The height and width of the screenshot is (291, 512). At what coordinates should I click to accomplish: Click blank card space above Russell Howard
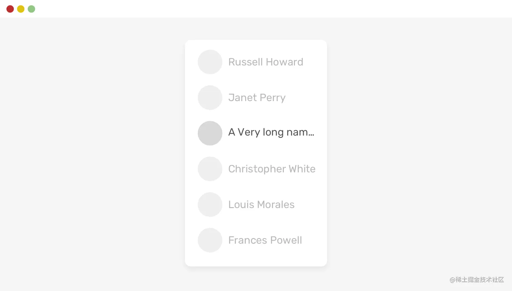tap(256, 45)
